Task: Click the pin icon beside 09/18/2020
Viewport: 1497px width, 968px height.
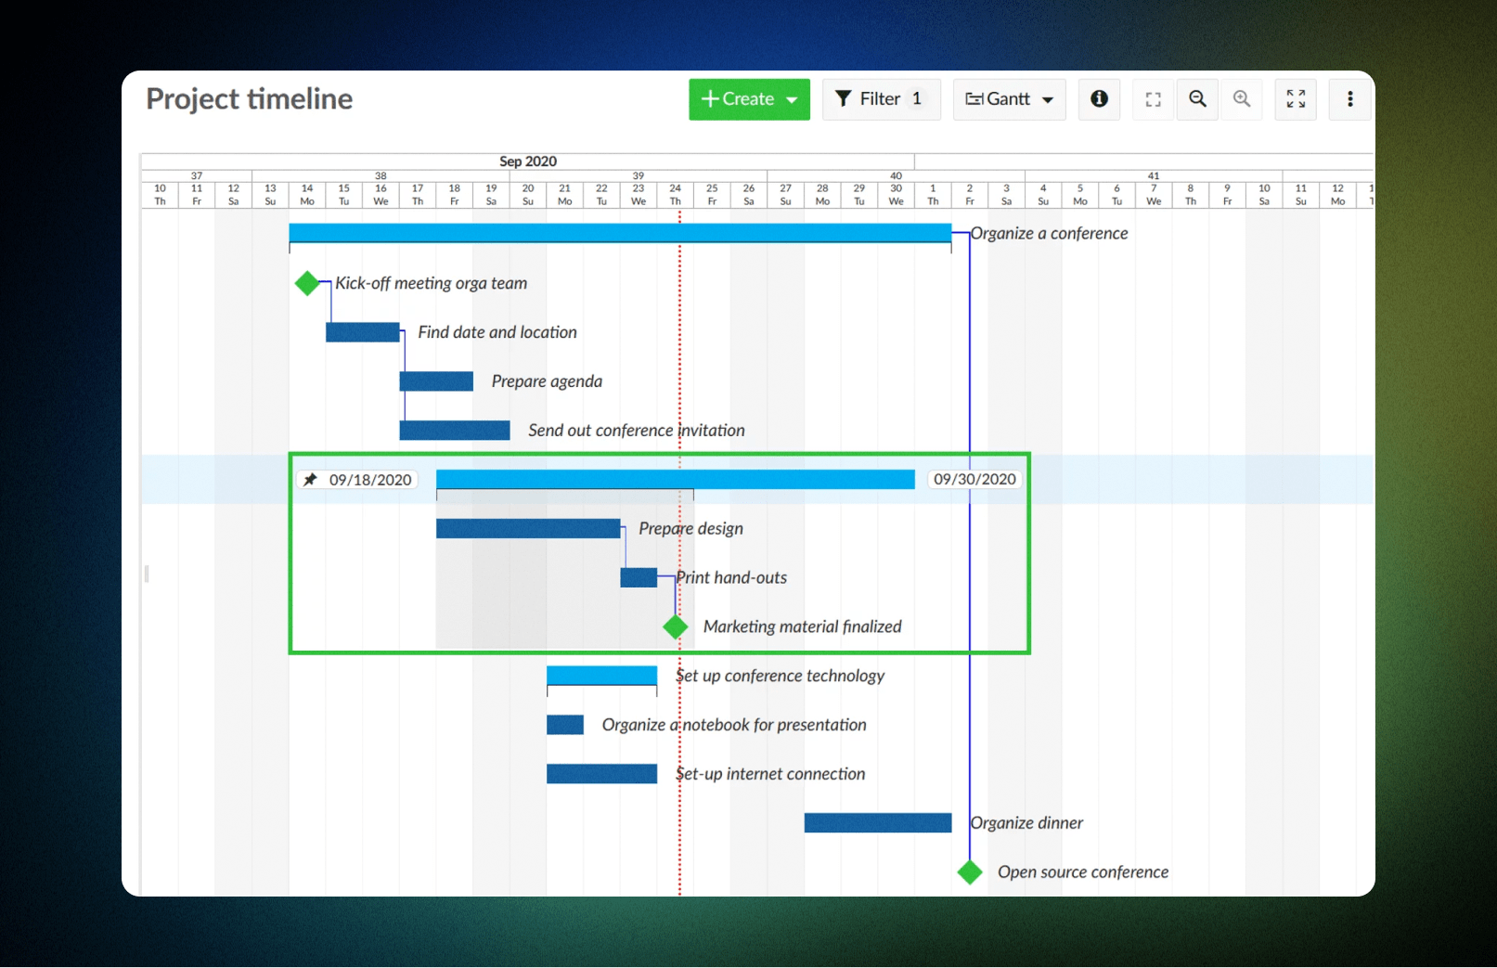Action: [x=311, y=480]
